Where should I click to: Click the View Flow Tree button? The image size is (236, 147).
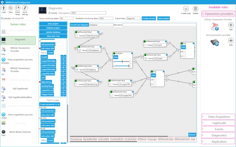53,36
